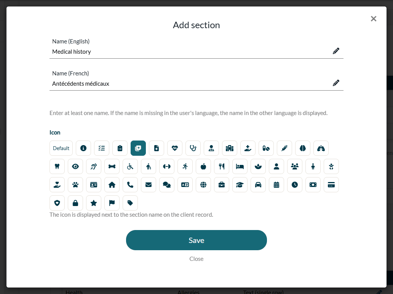Choose the hand holding heart icon

pyautogui.click(x=57, y=185)
